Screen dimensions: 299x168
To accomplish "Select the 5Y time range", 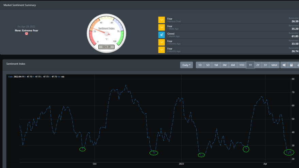I will point(265,65).
